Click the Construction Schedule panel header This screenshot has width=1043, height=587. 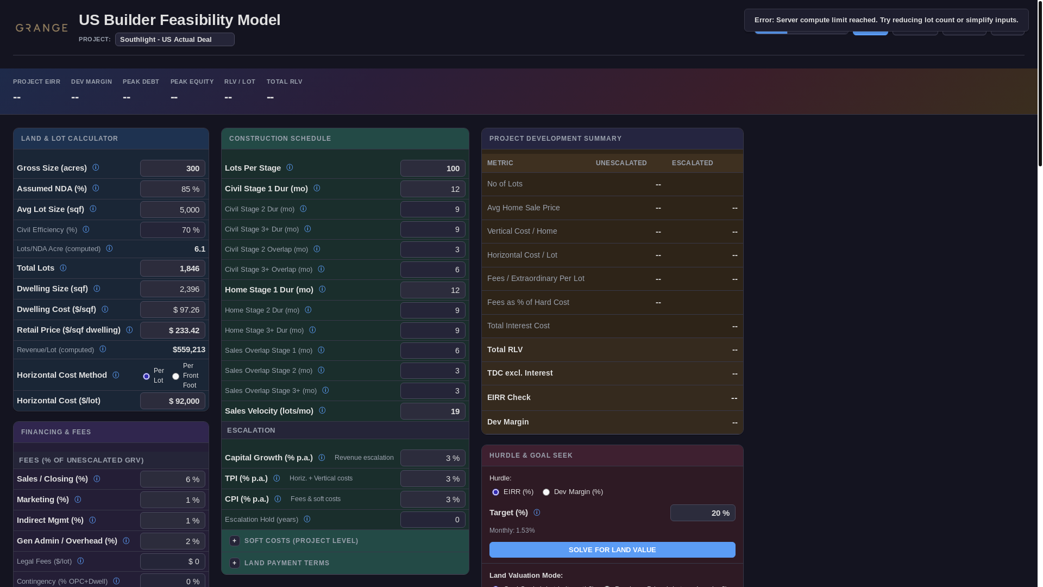point(345,139)
